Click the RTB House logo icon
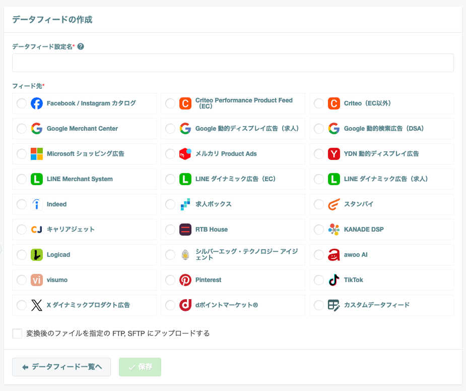The width and height of the screenshot is (466, 391). 185,230
